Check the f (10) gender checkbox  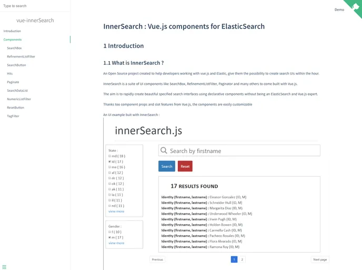109,232
